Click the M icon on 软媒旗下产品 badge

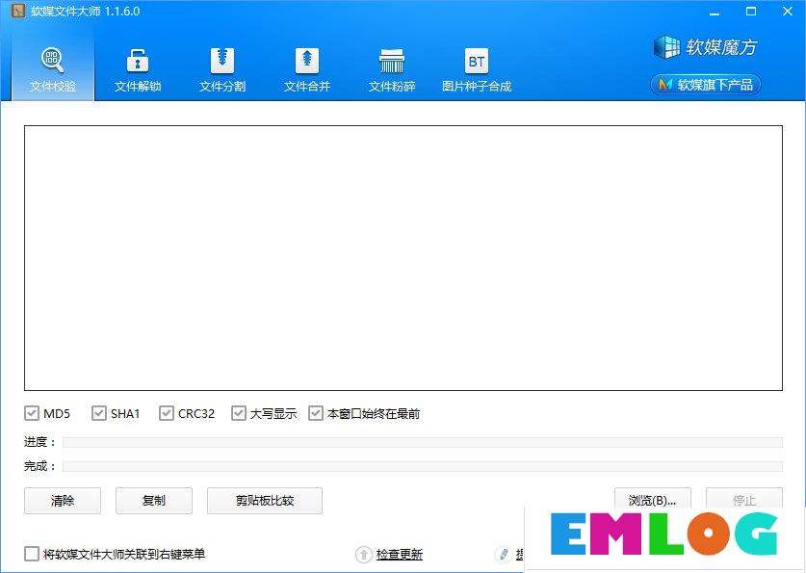(663, 84)
